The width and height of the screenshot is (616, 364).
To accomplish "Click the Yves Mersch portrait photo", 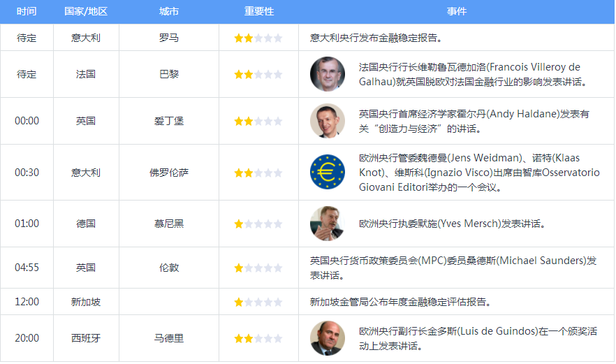I will (328, 224).
